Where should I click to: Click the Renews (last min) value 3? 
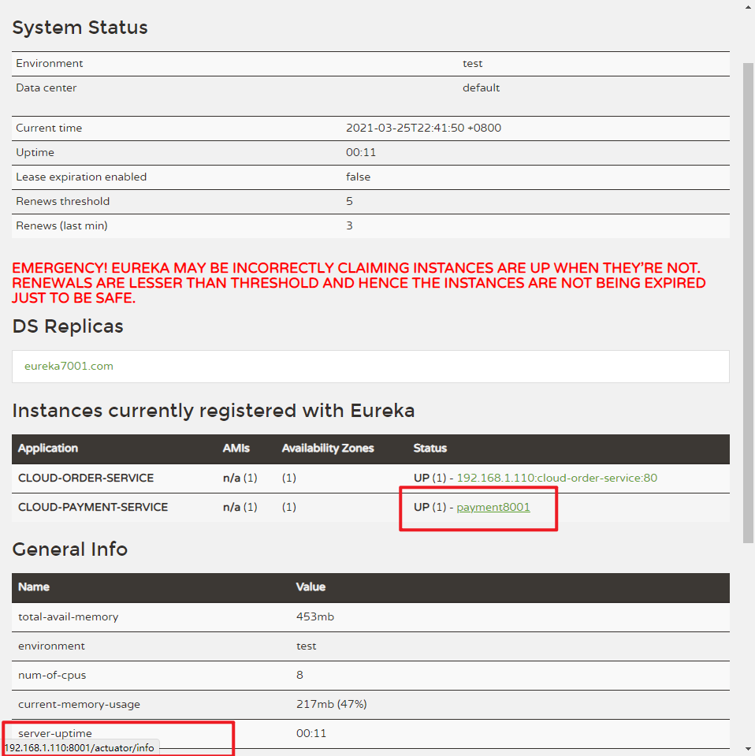(x=350, y=225)
